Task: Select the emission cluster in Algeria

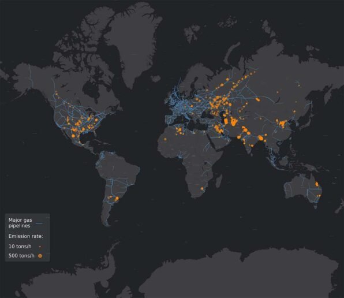Action: [180, 130]
